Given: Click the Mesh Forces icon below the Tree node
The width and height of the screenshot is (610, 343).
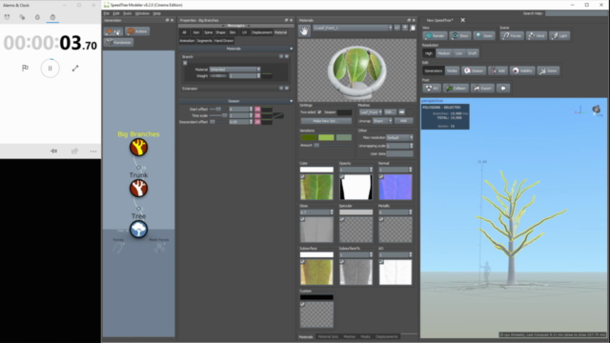Looking at the screenshot, I should click(159, 247).
